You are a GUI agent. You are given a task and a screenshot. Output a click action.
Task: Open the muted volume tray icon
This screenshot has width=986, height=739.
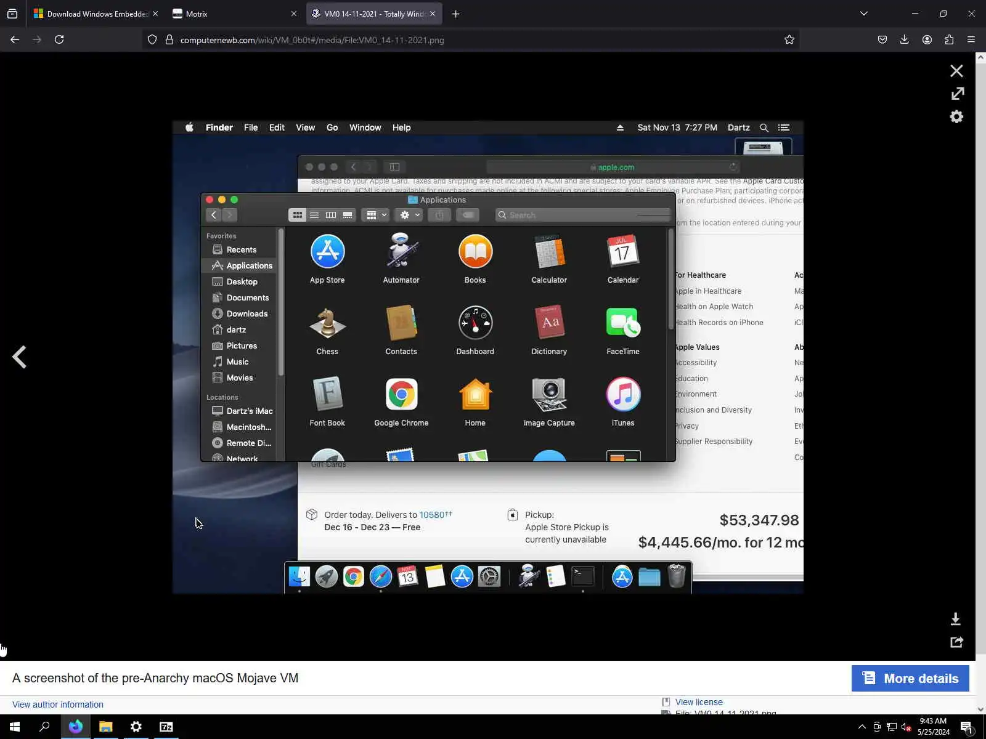(907, 727)
